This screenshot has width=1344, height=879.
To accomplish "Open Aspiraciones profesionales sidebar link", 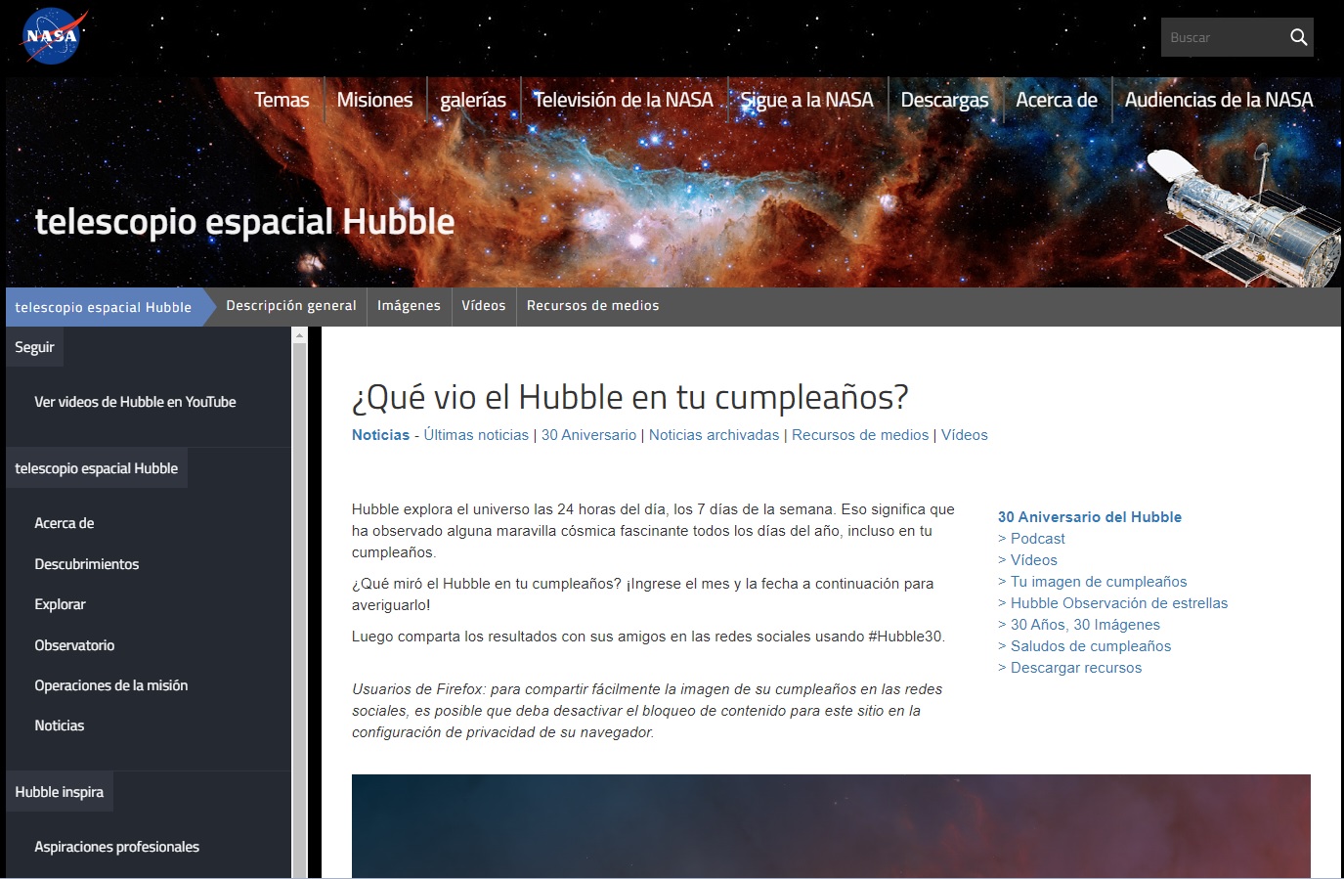I will (x=116, y=847).
